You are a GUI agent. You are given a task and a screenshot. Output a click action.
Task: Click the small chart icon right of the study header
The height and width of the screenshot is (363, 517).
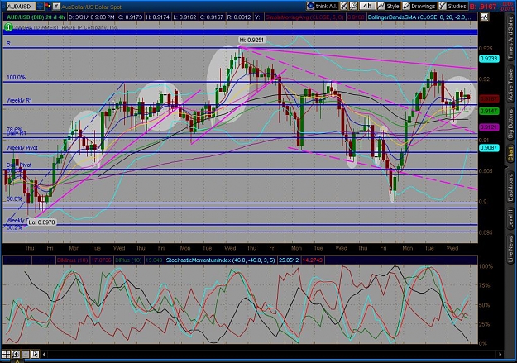click(x=484, y=17)
